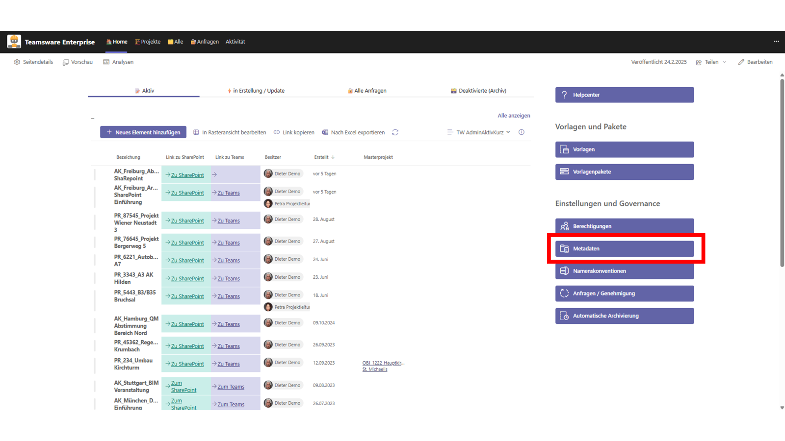Click the info icon beside view selector

tap(522, 132)
